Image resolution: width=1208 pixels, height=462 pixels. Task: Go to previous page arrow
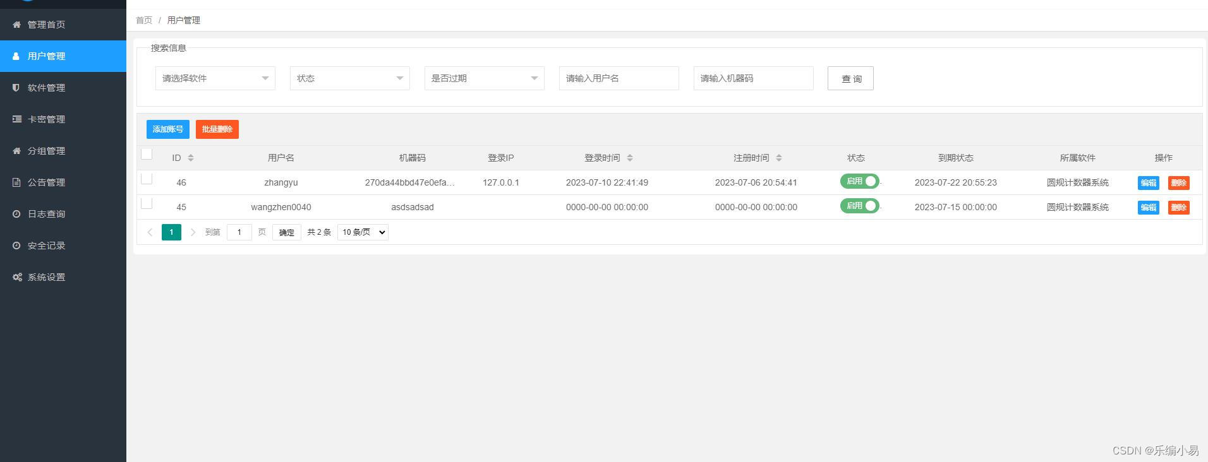click(150, 232)
